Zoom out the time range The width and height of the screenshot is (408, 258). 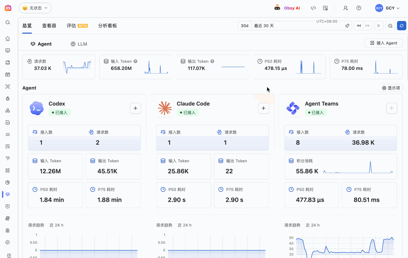click(x=390, y=26)
